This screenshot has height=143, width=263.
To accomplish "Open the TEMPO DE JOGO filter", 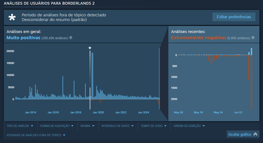I will 153,126.
